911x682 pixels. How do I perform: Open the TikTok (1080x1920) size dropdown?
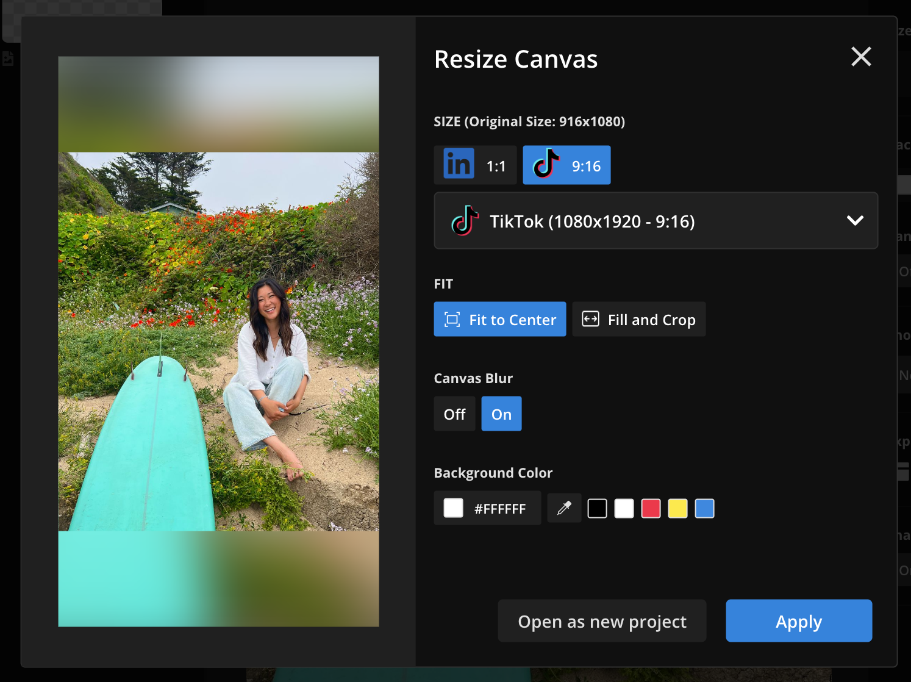656,221
